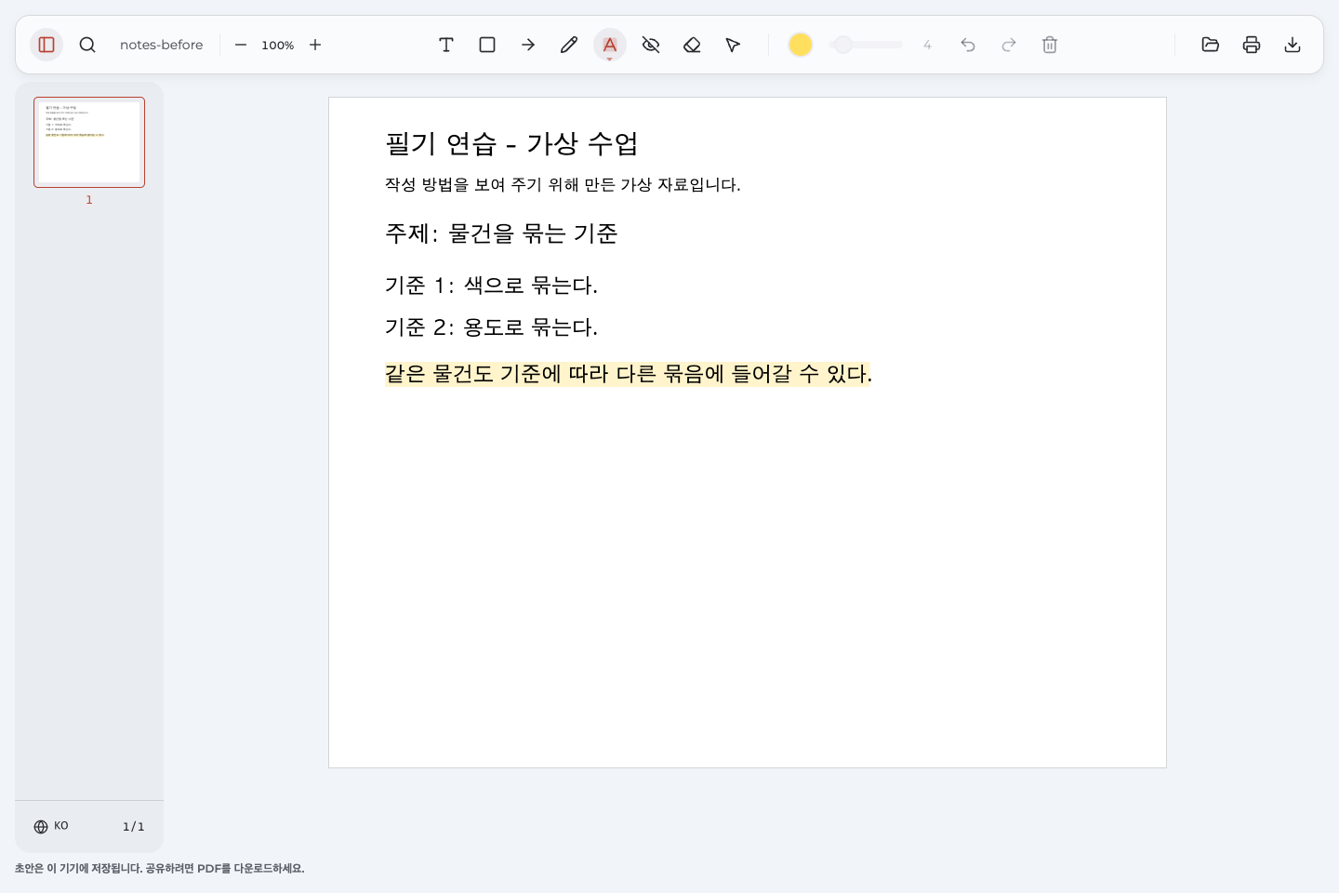The width and height of the screenshot is (1339, 893).
Task: Download the PDF
Action: tap(1293, 45)
